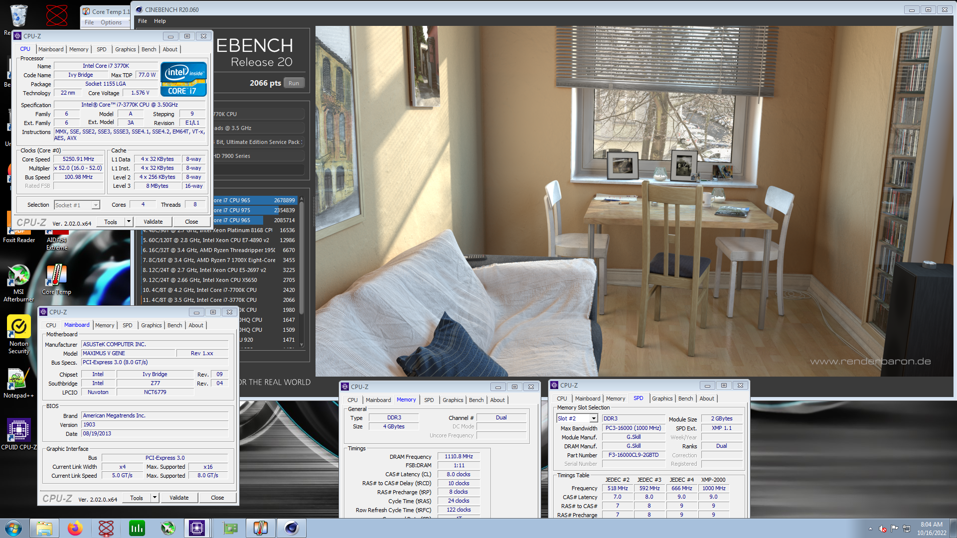Click the Show Desktop strip on the taskbar

pos(953,528)
